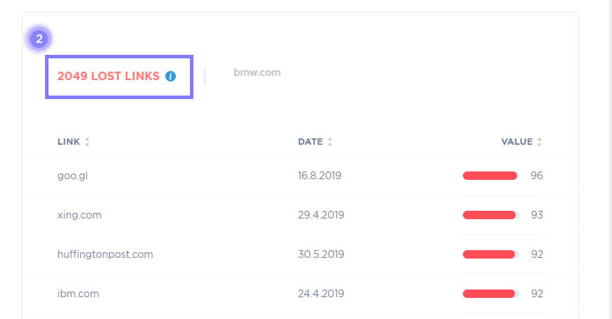This screenshot has width=612, height=319.
Task: Click the sort arrows next to DATE
Action: (x=330, y=142)
